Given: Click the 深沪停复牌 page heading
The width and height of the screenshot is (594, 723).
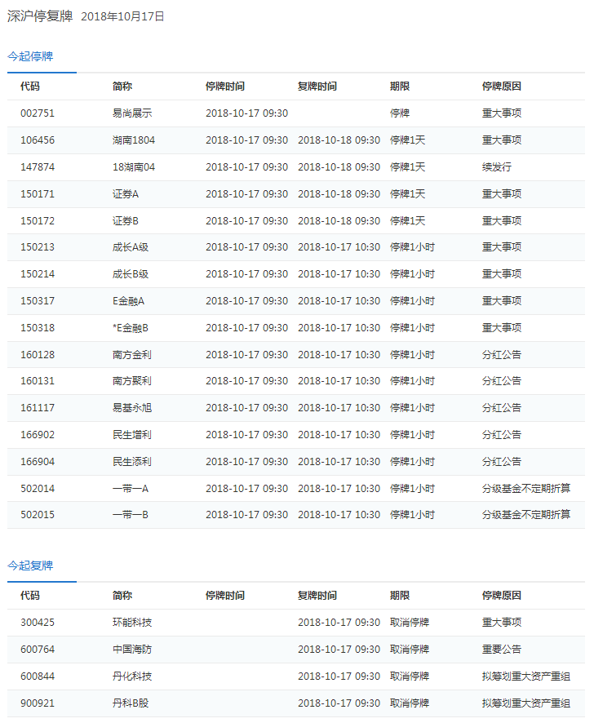Looking at the screenshot, I should 40,16.
